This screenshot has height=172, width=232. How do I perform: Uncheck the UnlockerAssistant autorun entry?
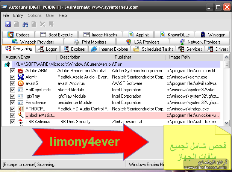(x=12, y=115)
